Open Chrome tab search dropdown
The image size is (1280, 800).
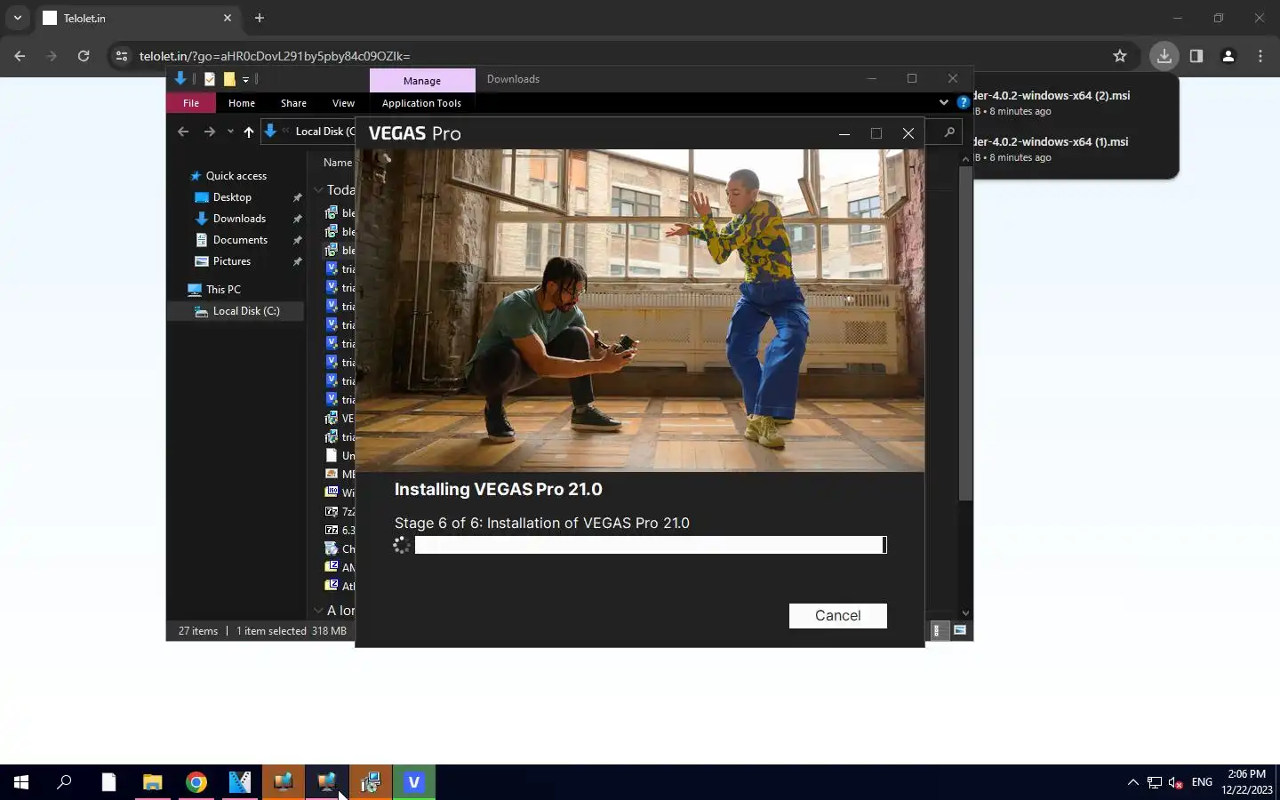(17, 18)
